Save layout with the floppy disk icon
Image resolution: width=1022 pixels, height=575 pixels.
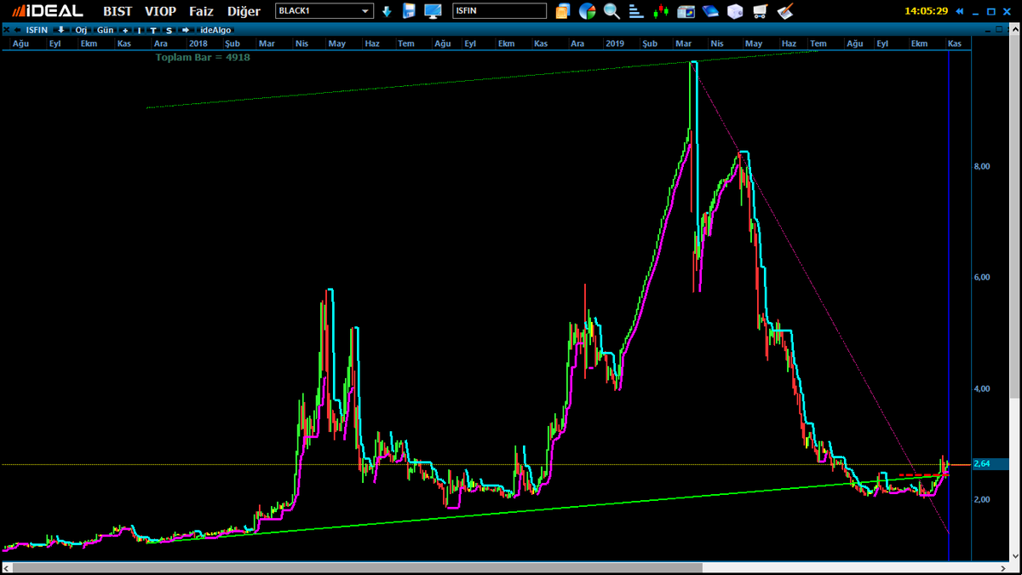click(x=409, y=11)
